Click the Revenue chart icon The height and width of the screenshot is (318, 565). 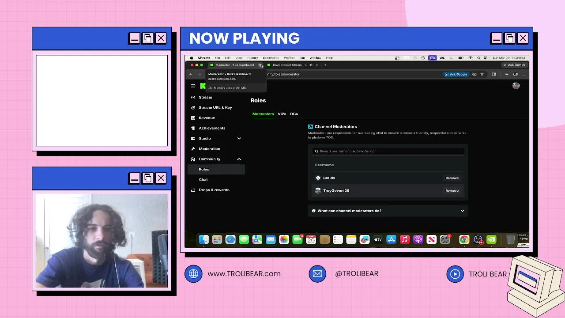pyautogui.click(x=193, y=118)
